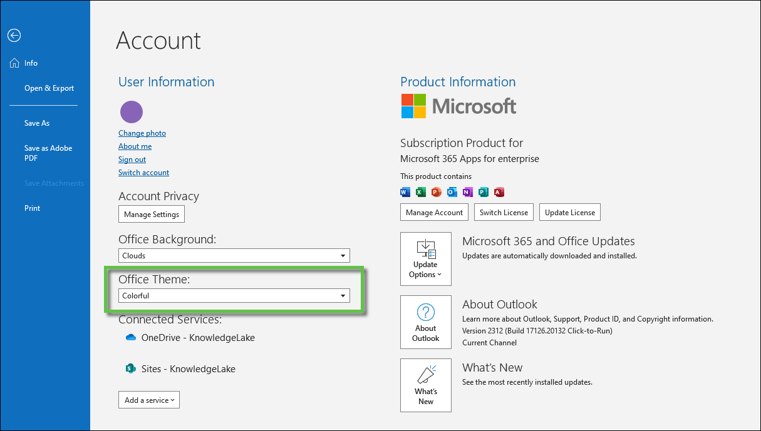761x431 pixels.
Task: Open the Office Background dropdown
Action: pos(234,255)
